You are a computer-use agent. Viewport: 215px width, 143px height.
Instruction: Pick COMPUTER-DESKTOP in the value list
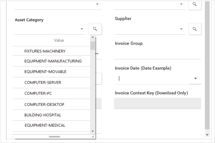tap(51, 105)
